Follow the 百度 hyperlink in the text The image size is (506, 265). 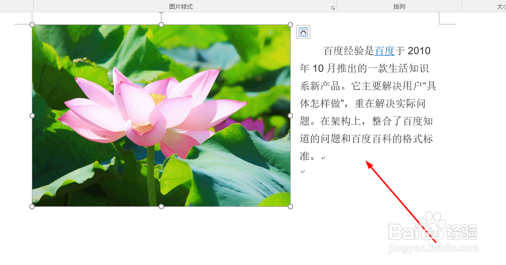(x=385, y=51)
